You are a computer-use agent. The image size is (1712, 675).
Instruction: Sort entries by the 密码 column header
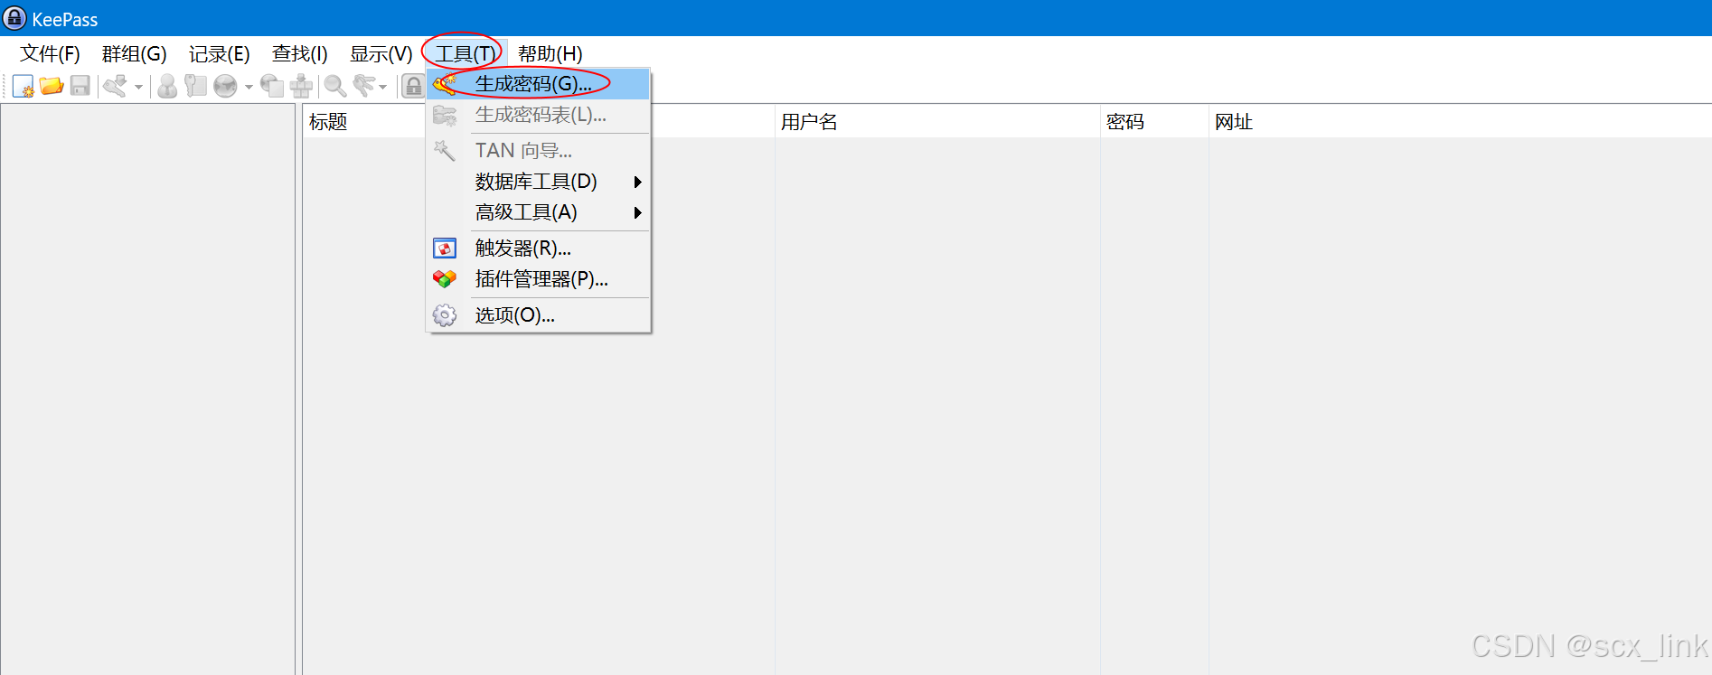point(1154,122)
